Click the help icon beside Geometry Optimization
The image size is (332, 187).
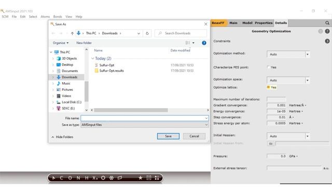[327, 31]
